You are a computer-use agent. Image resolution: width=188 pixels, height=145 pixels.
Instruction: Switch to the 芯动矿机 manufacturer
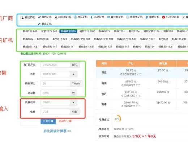97,17
